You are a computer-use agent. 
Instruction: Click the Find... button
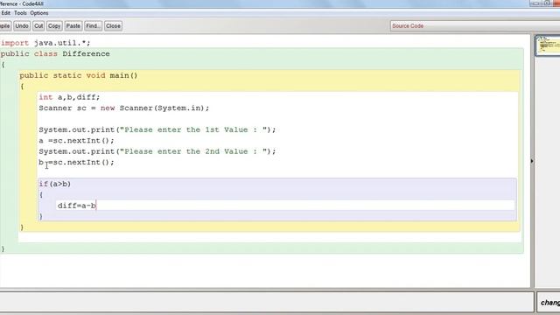(94, 25)
